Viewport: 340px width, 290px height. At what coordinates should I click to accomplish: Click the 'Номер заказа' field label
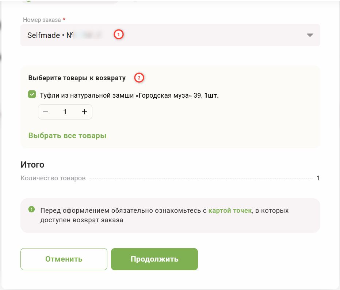42,20
